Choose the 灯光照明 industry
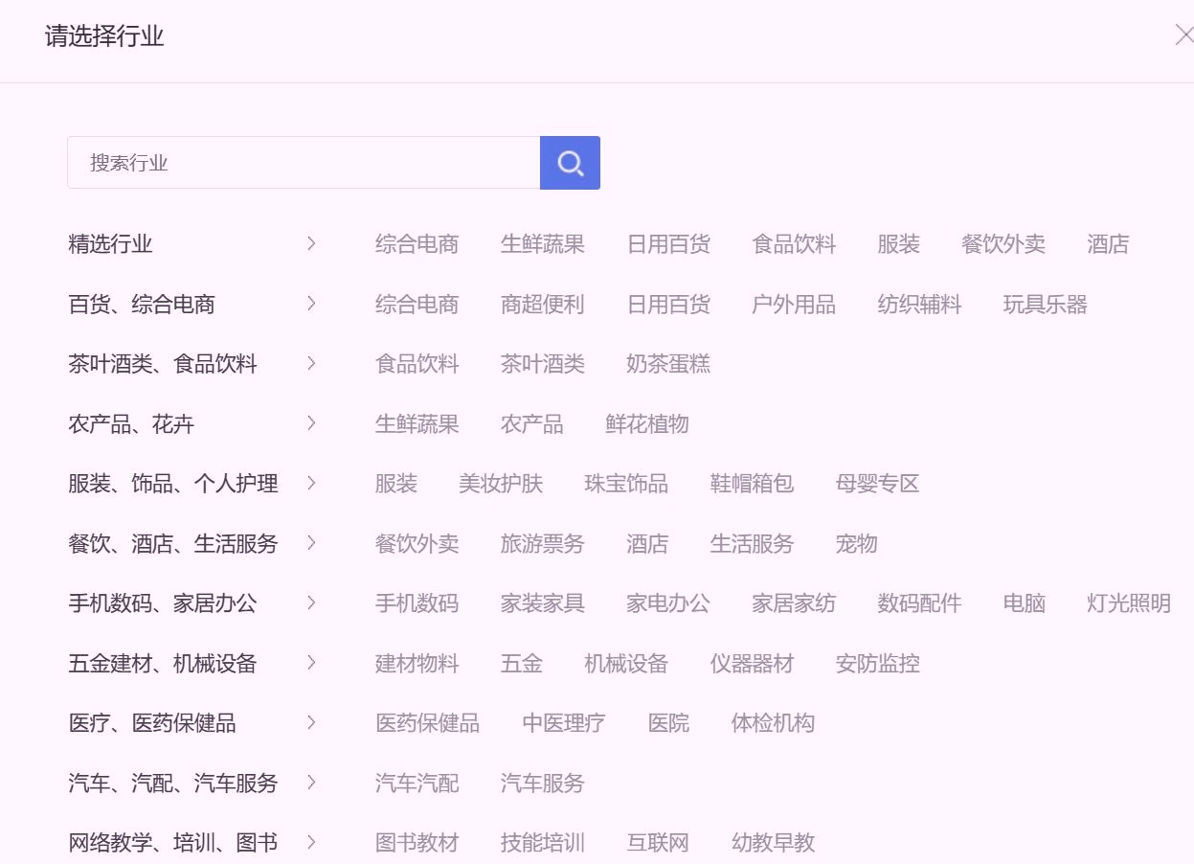Screen dimensions: 1194x864 (x=1128, y=603)
